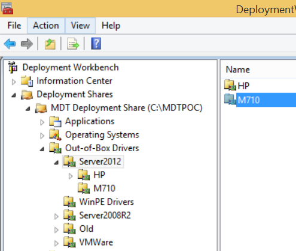Expand the Applications node
Viewport: 296px width, 251px height.
coord(42,123)
